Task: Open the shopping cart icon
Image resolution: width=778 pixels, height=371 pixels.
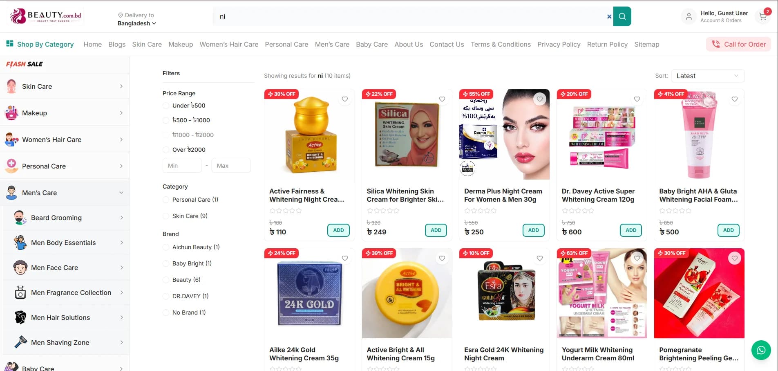Action: [x=763, y=16]
